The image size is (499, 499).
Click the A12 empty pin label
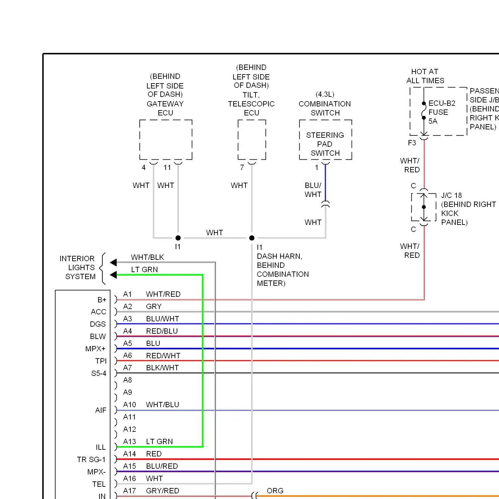[129, 429]
